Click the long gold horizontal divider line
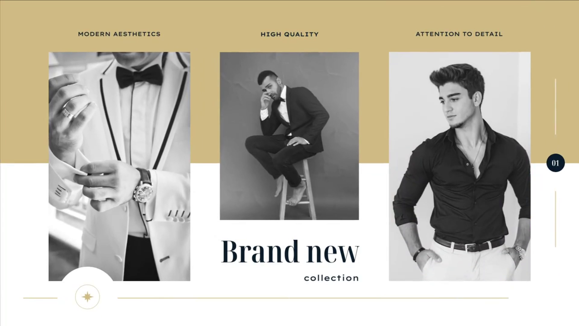Viewport: 579px width, 326px height. 313,298
